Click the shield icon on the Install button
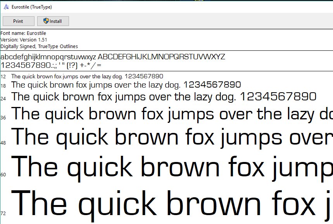This screenshot has width=333, height=224. tap(46, 21)
